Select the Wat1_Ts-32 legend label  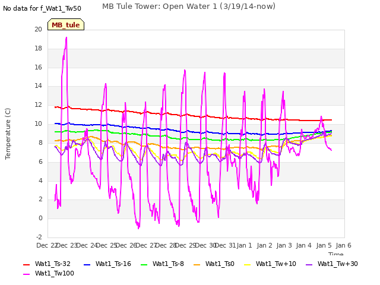point(53,264)
